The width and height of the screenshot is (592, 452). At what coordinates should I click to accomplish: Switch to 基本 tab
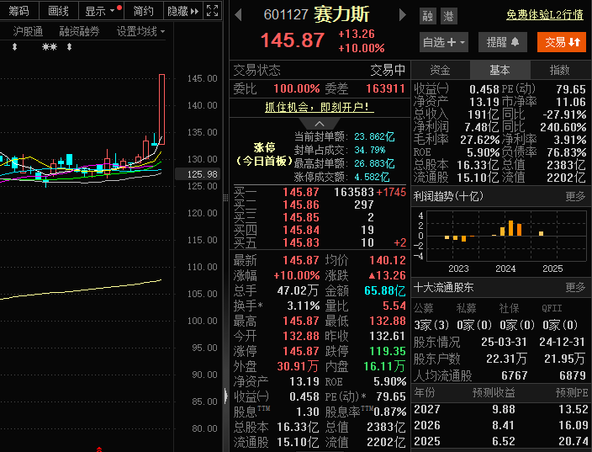(x=499, y=70)
